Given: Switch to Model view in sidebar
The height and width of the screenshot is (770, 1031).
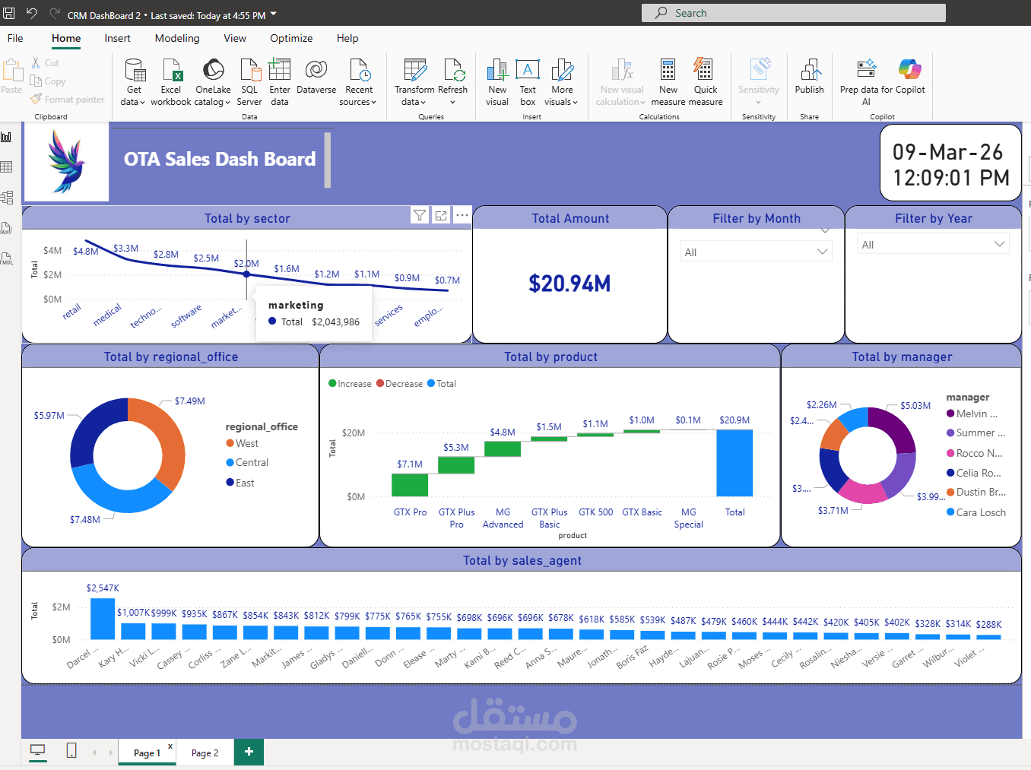Looking at the screenshot, I should 7,198.
